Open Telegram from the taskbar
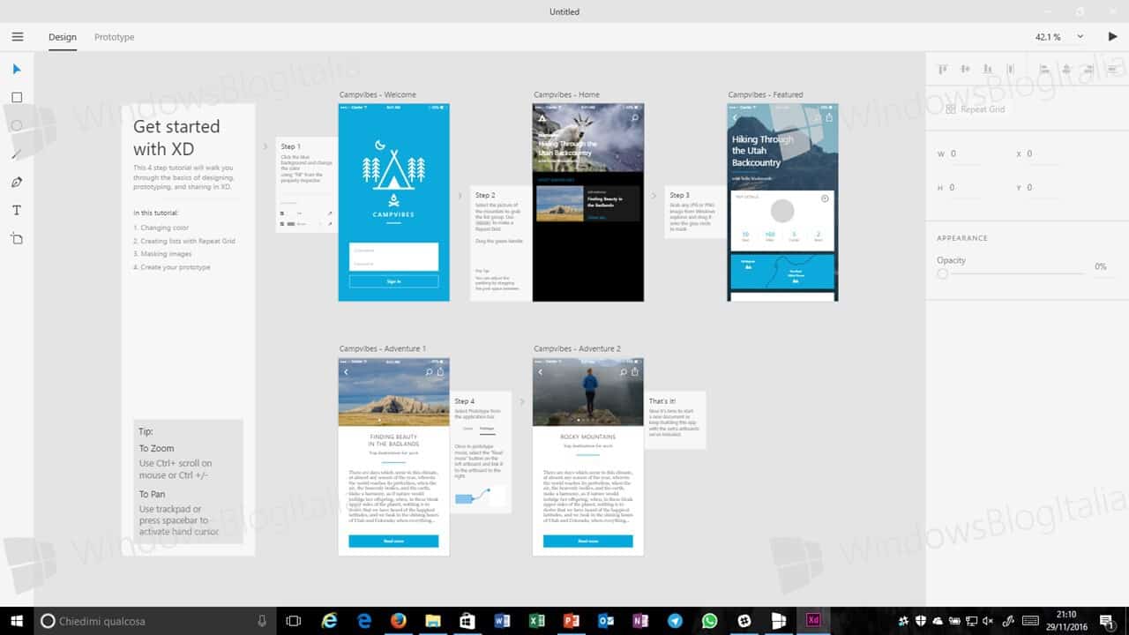Screen dimensions: 1129x635 tap(675, 621)
